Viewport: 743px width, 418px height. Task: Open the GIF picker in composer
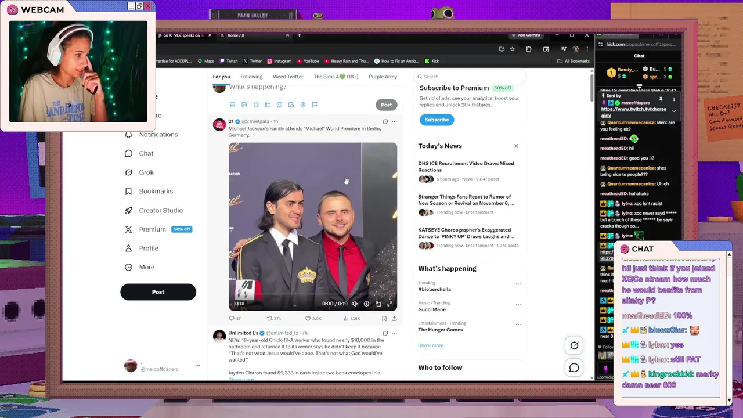(244, 105)
